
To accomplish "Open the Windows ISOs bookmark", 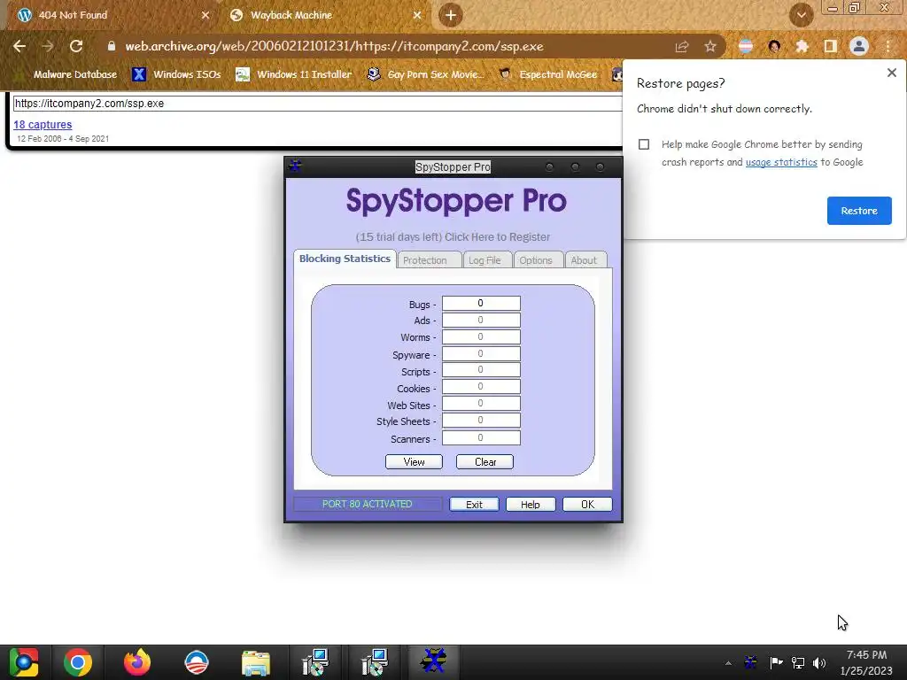I will pyautogui.click(x=176, y=74).
